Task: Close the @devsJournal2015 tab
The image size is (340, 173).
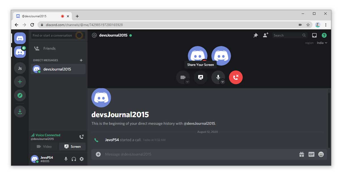Action: (68, 16)
